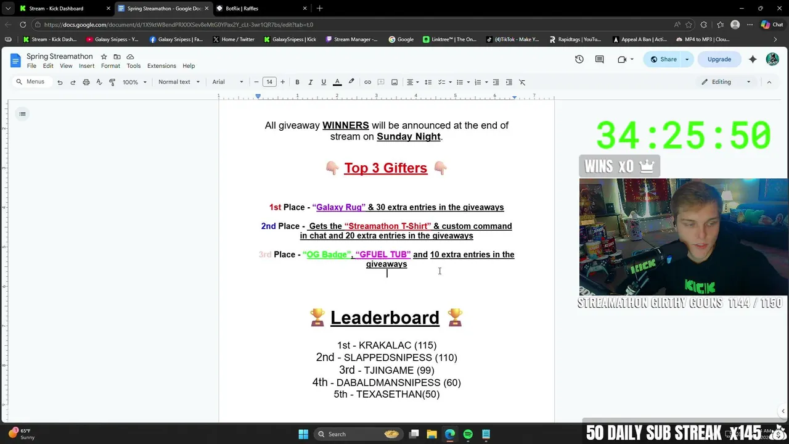
Task: View cloud save document status
Action: (130, 57)
